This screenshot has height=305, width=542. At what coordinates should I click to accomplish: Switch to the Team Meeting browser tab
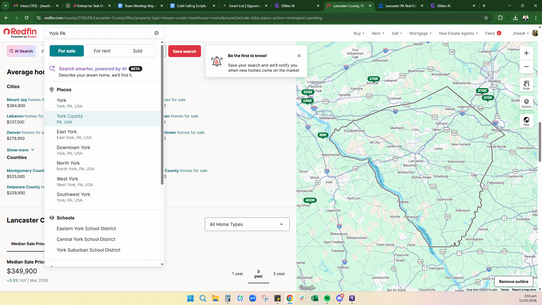coord(141,6)
